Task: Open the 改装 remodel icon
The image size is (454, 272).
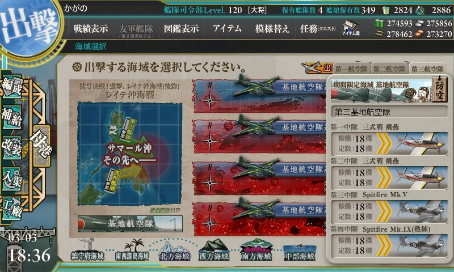Action: pyautogui.click(x=11, y=147)
